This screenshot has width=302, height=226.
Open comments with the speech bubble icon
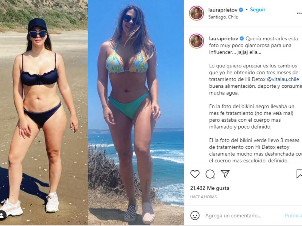[210, 174]
